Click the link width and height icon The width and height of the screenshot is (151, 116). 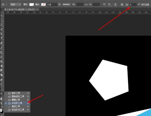click(x=86, y=5)
